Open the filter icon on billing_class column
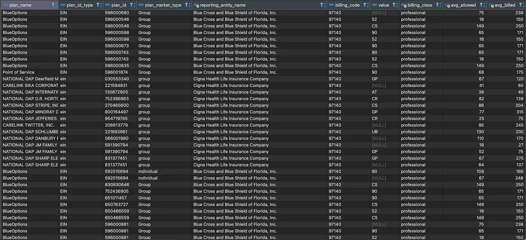 coord(437,5)
